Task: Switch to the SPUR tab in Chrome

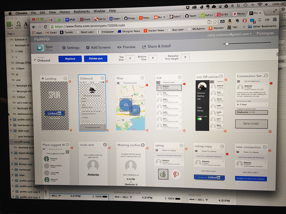Action: tap(71, 20)
